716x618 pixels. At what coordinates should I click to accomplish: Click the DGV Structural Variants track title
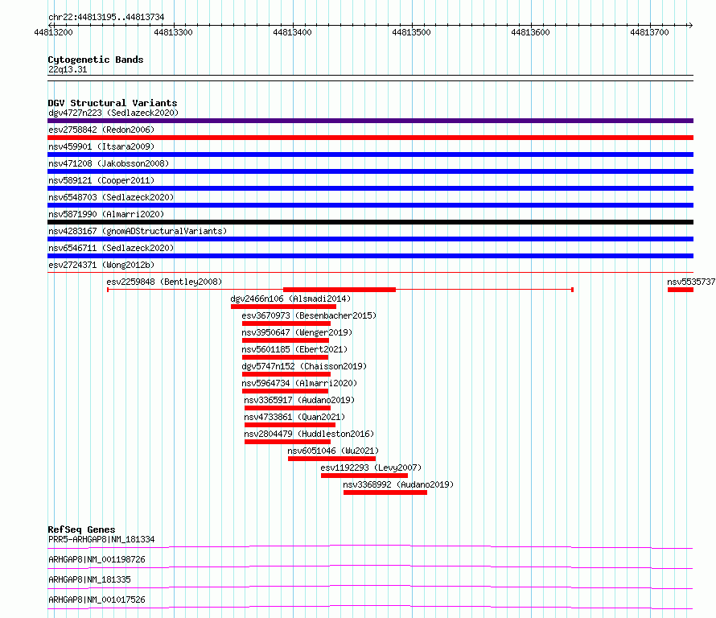coord(113,103)
